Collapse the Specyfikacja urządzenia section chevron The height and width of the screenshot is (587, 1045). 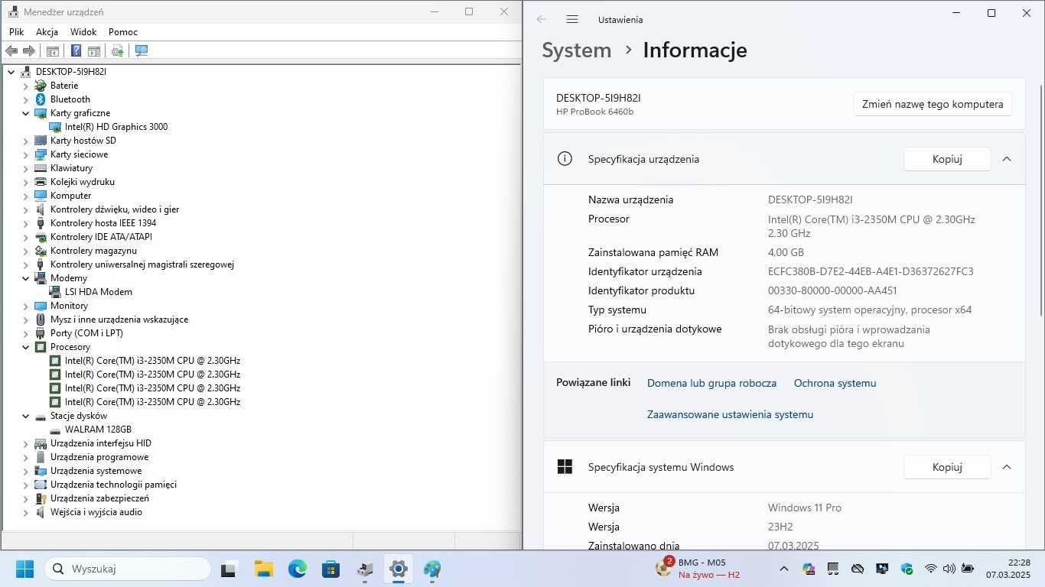[x=1007, y=159]
